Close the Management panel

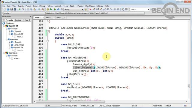coord(30,16)
